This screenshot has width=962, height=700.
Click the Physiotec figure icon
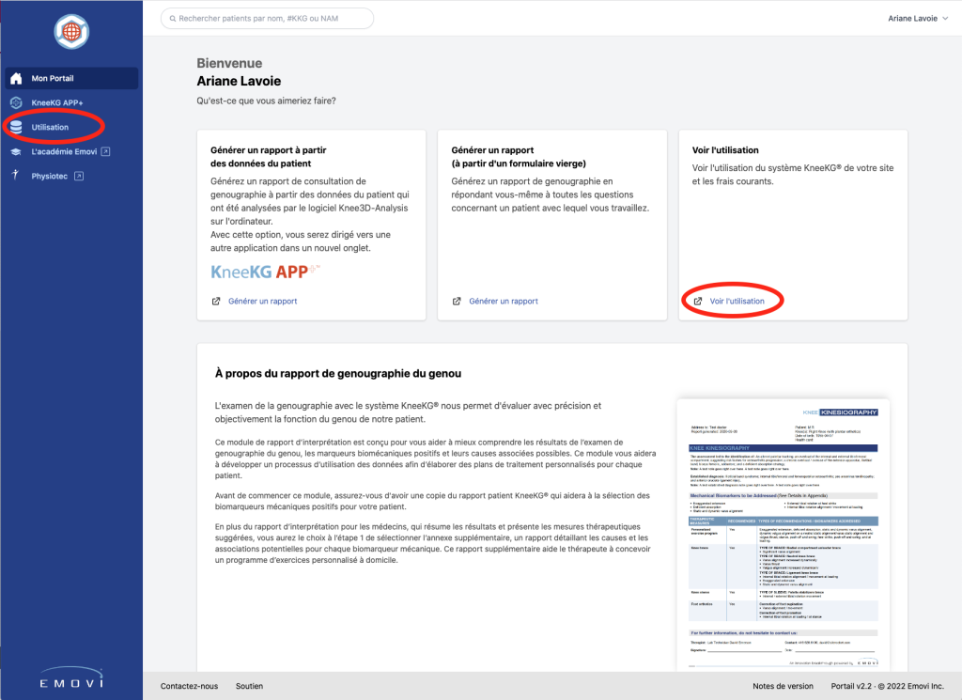tap(15, 176)
